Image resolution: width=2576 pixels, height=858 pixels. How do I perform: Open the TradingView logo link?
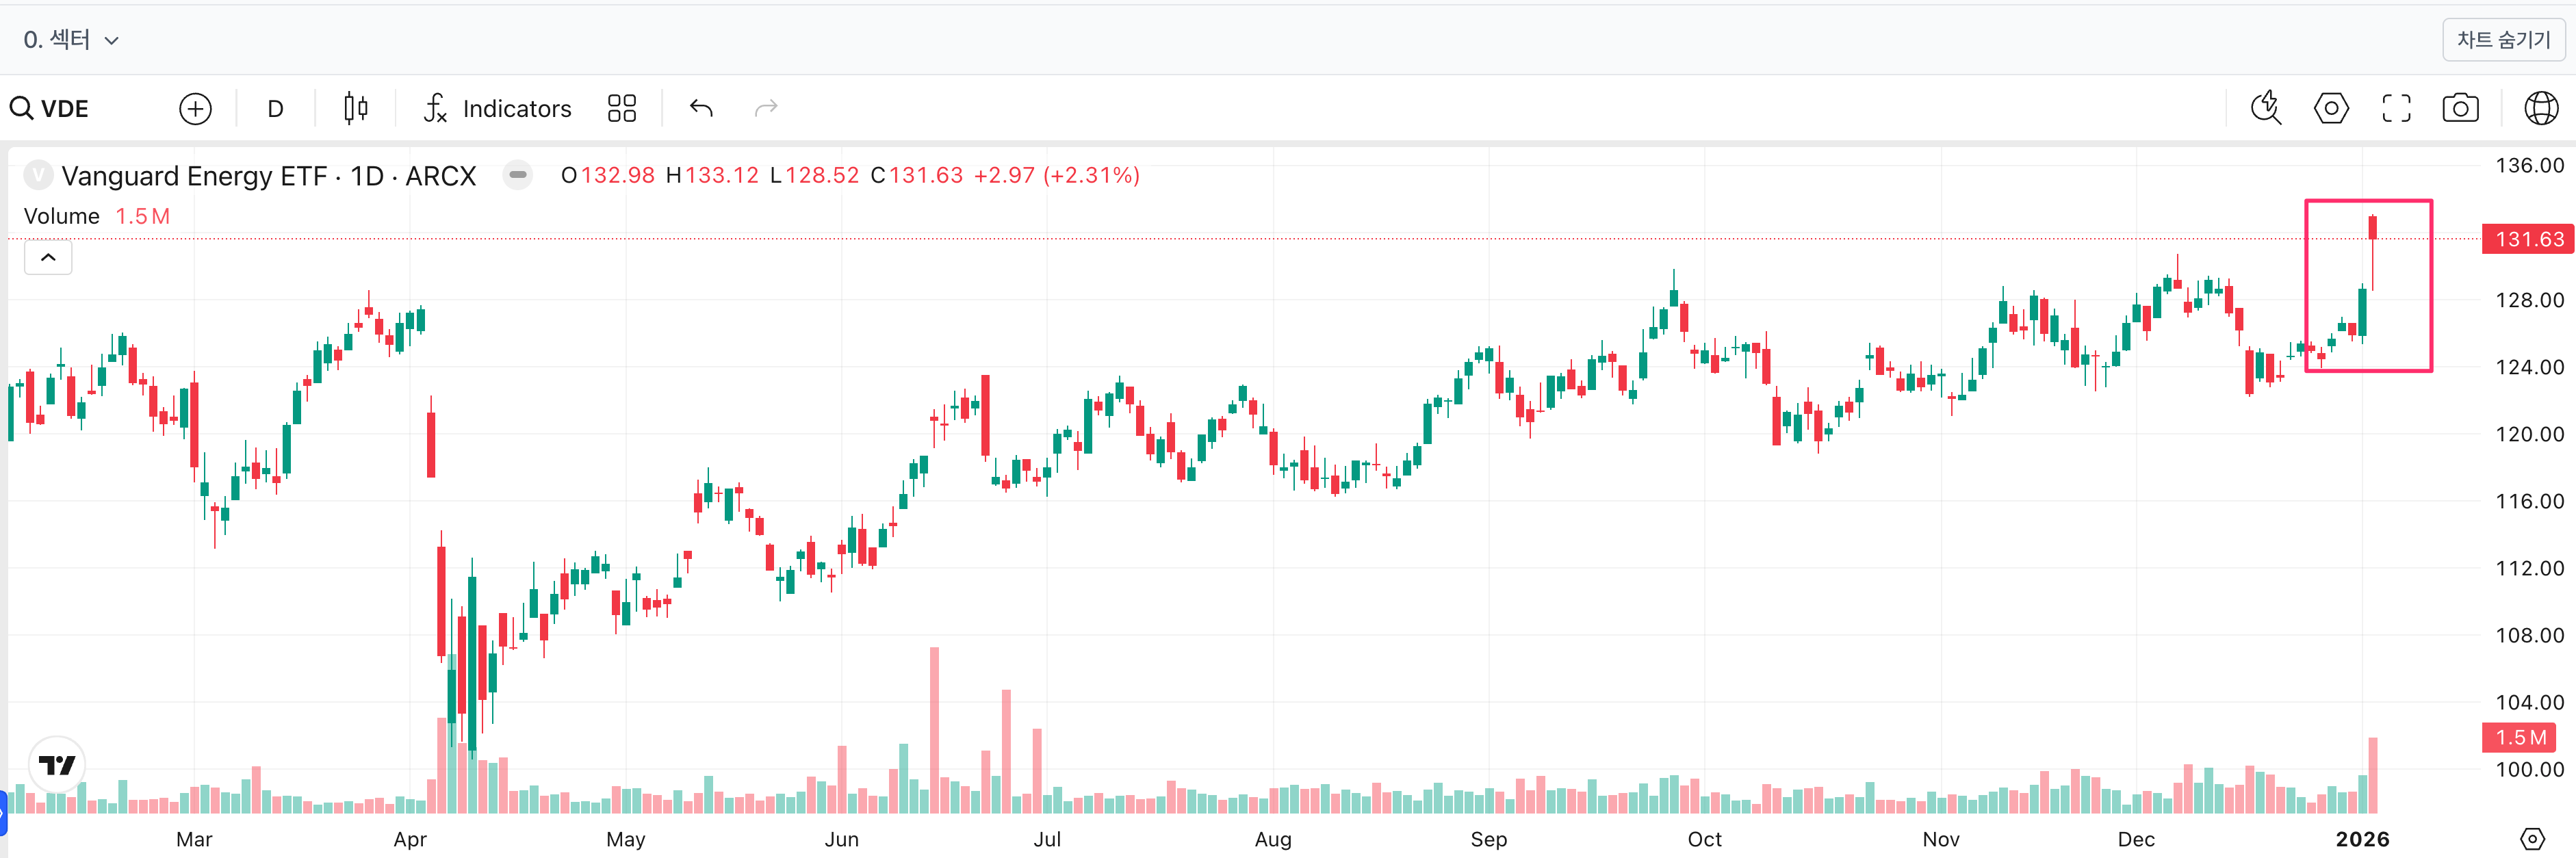tap(57, 765)
